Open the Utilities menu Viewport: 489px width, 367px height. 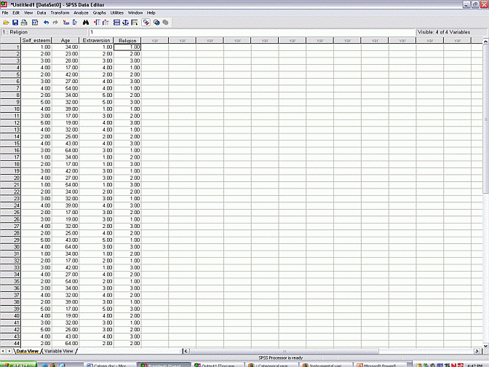point(117,13)
